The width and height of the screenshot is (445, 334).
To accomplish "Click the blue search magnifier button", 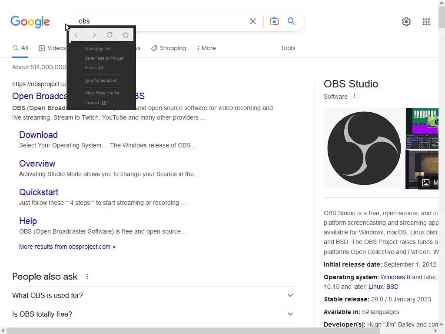I will 291,21.
